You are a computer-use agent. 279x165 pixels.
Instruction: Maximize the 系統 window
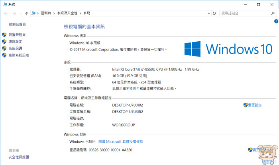tap(259, 4)
